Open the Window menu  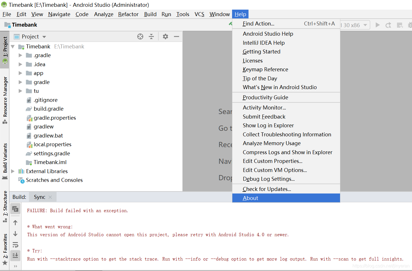tap(220, 14)
